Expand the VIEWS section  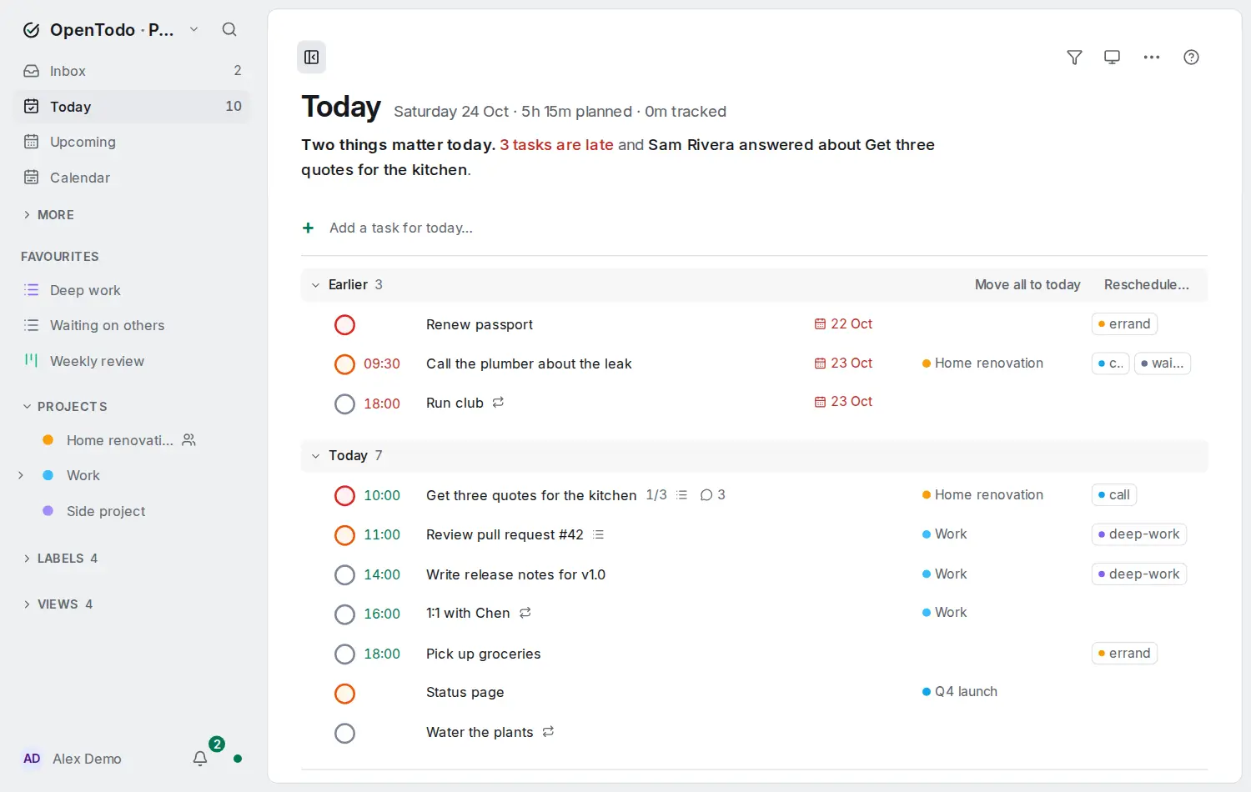[58, 604]
